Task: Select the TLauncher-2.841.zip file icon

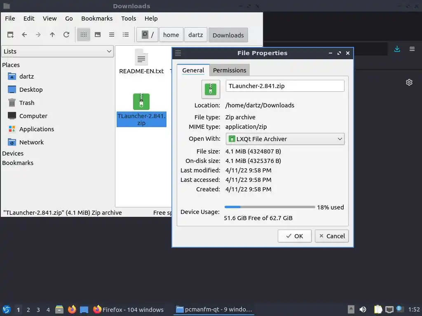Action: 141,102
